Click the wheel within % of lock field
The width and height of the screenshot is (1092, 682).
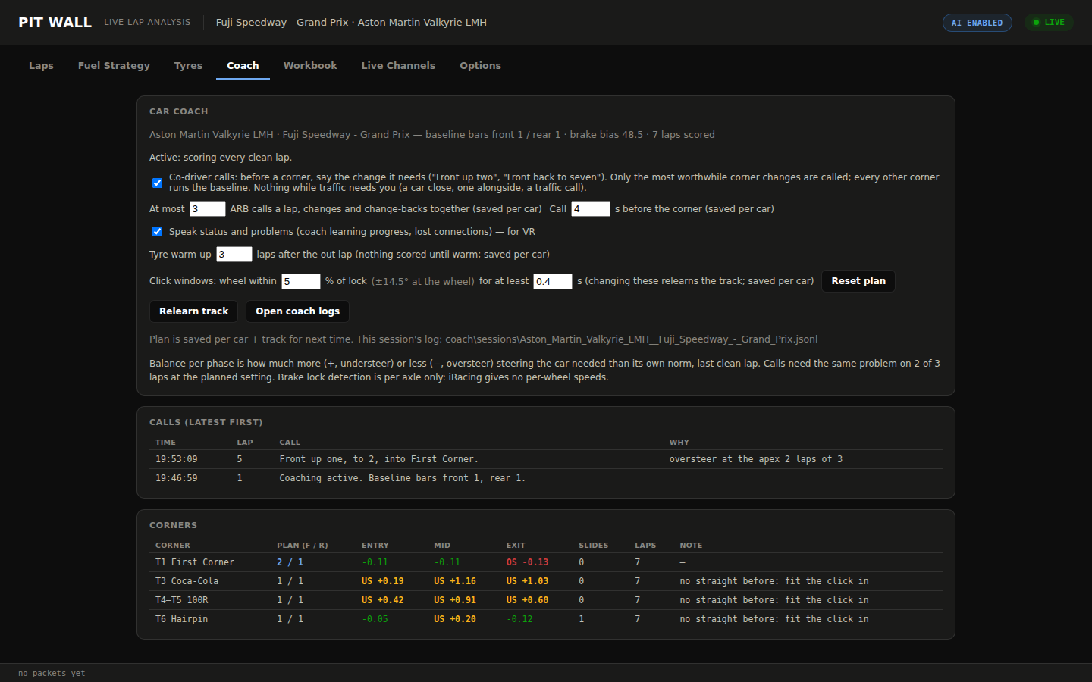(x=301, y=281)
